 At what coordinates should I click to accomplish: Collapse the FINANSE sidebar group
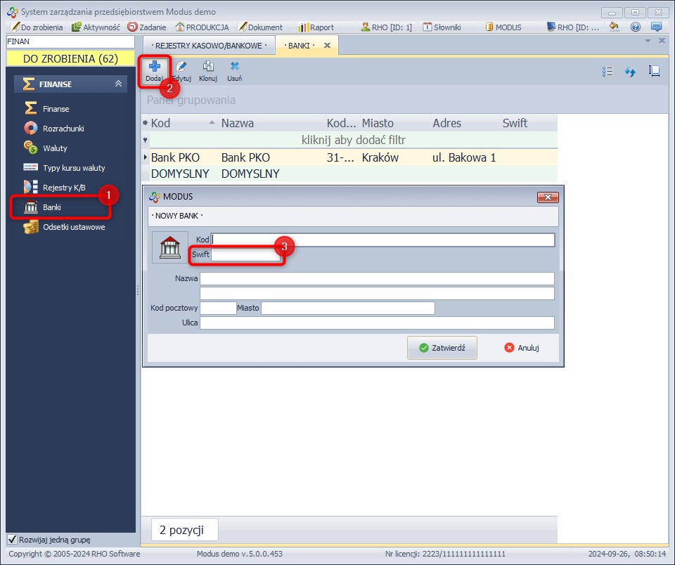pyautogui.click(x=118, y=84)
